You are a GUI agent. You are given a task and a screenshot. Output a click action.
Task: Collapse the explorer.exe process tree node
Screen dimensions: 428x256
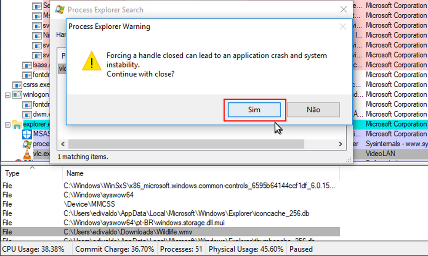click(x=7, y=125)
